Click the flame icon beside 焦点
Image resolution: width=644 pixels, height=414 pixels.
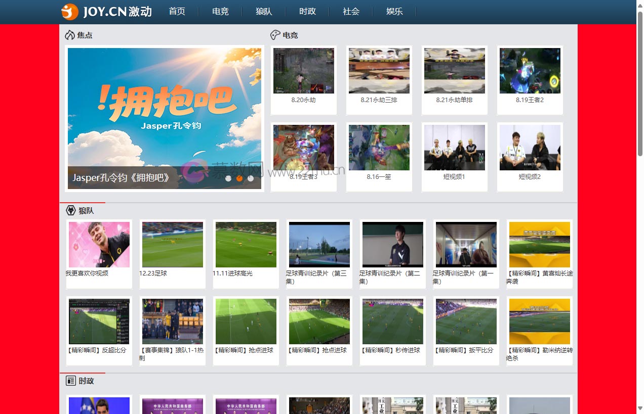tap(70, 35)
